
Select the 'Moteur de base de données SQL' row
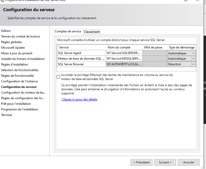point(81,59)
